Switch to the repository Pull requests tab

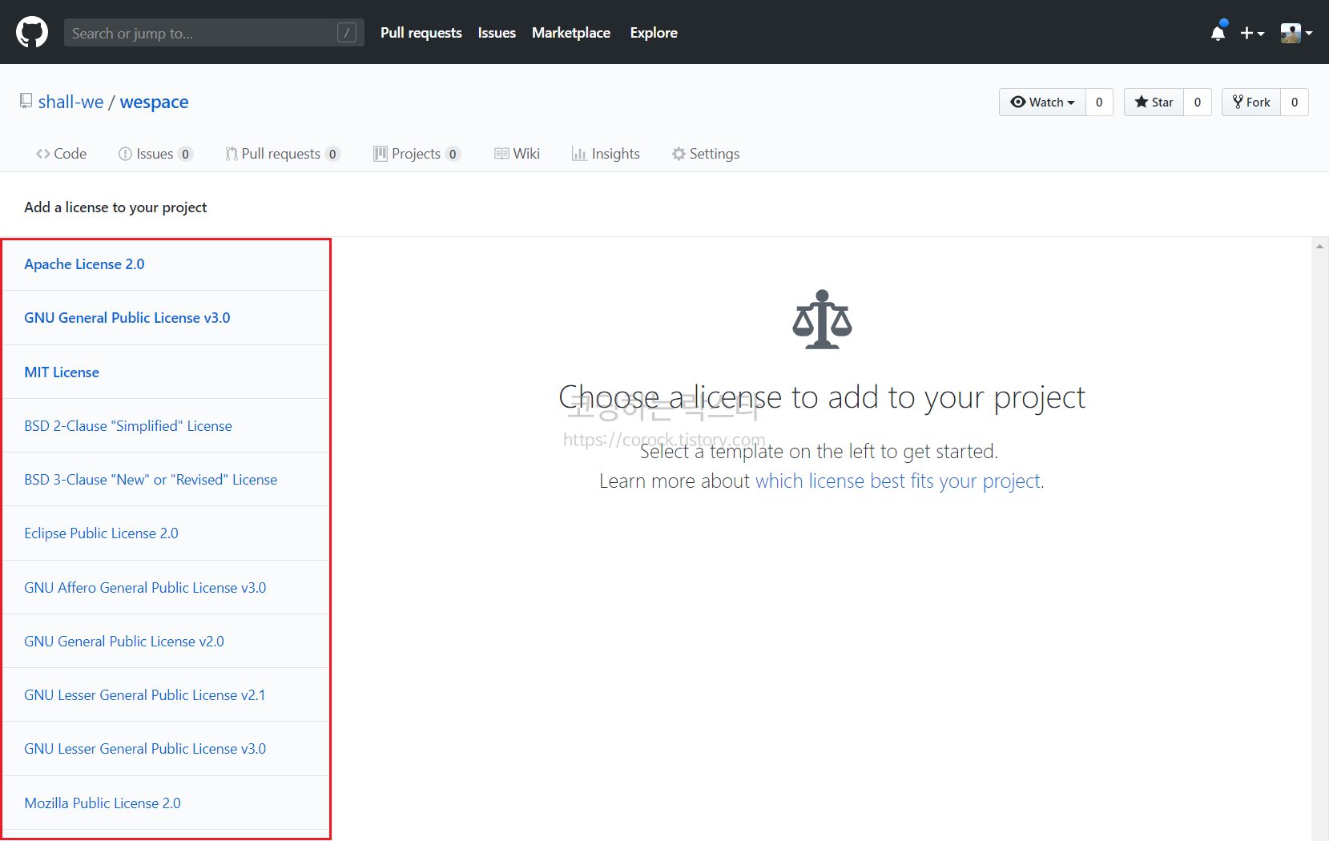[283, 154]
